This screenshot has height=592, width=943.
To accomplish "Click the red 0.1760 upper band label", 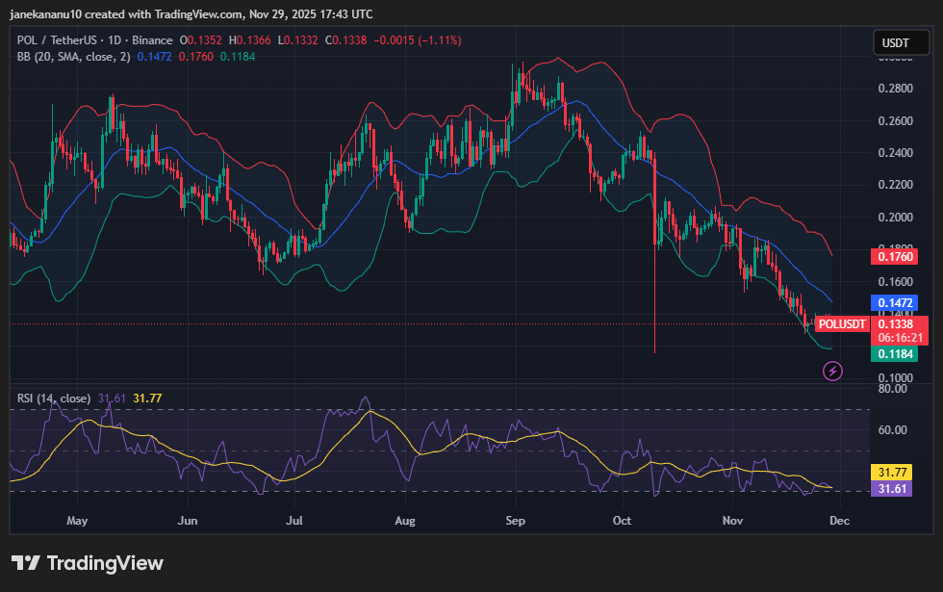I will [892, 256].
